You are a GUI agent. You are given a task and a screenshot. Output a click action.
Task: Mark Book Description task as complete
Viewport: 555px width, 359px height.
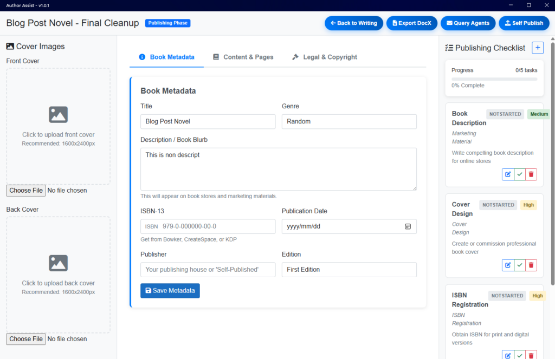coord(520,174)
